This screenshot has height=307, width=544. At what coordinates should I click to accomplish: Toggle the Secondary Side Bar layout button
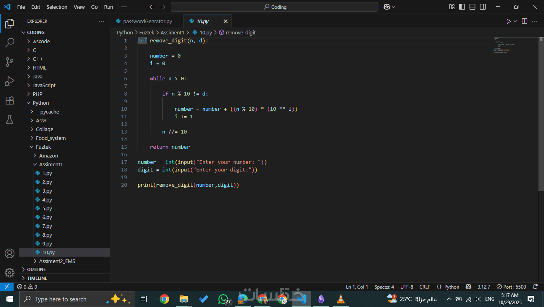coord(483,7)
